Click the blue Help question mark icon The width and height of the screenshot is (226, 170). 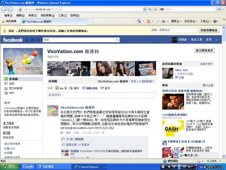215,21
